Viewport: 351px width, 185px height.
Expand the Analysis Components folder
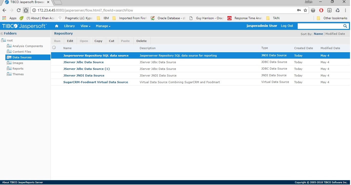(x=8, y=46)
